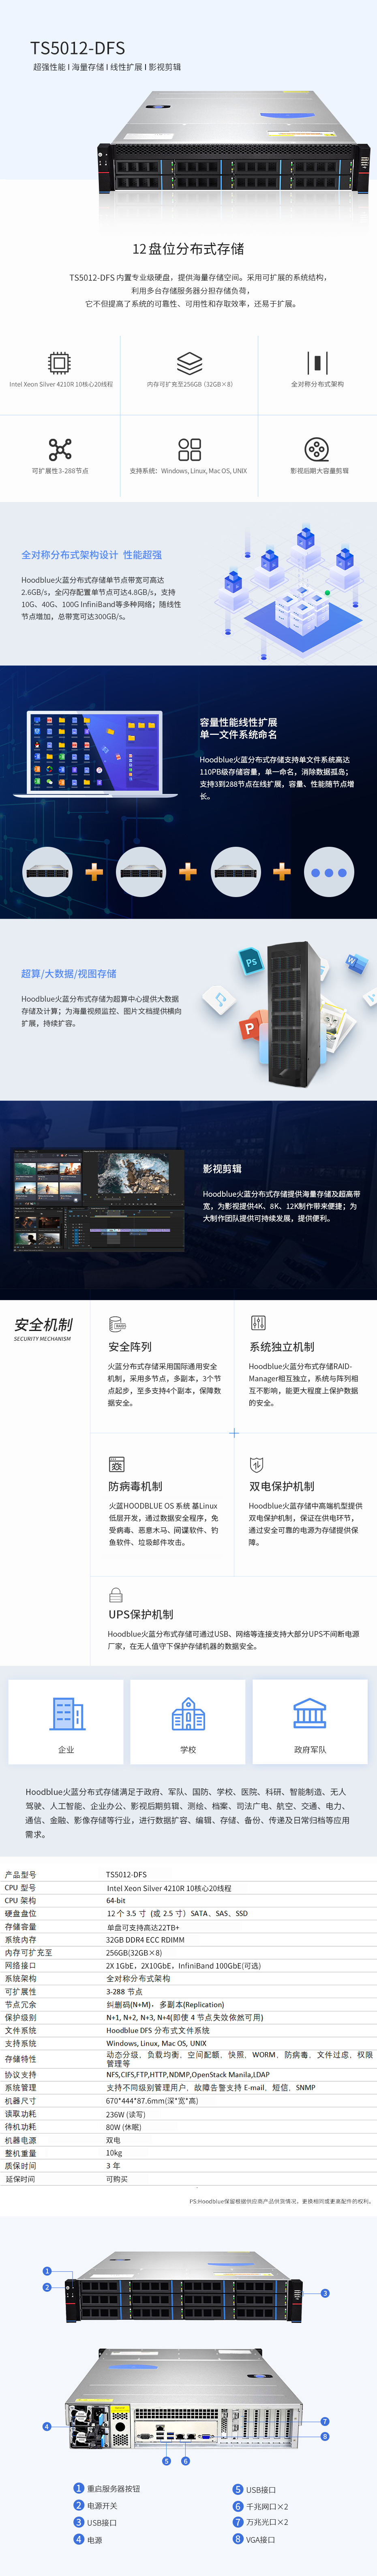Click legend number 2 beside 电源开关
The image size is (377, 2576).
point(79,2505)
